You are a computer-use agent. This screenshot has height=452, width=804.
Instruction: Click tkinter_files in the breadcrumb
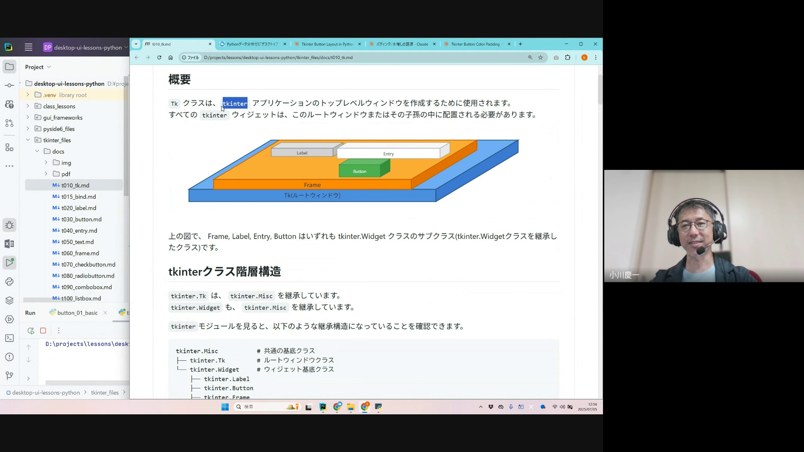pyautogui.click(x=105, y=393)
